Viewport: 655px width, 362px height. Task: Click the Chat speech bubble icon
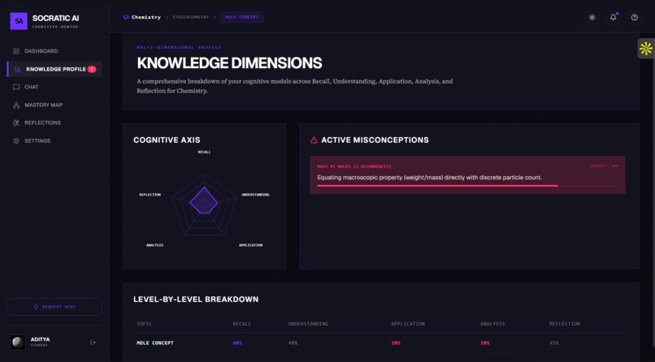click(16, 87)
